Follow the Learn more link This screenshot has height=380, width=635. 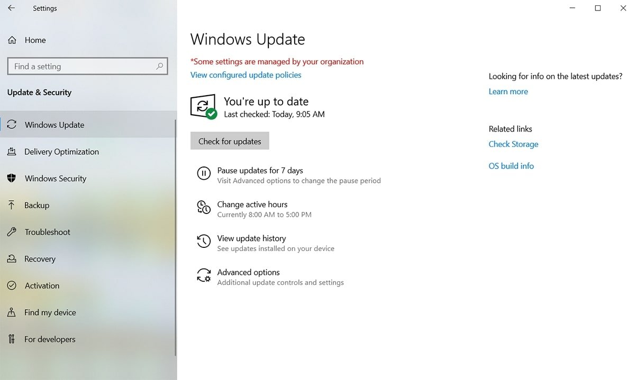point(508,91)
